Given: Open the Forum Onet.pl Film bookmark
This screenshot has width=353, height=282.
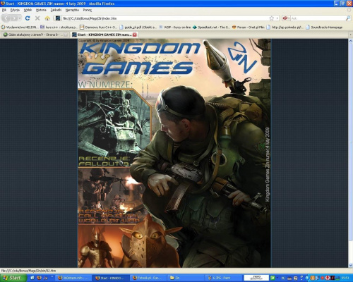Looking at the screenshot, I should click(248, 27).
